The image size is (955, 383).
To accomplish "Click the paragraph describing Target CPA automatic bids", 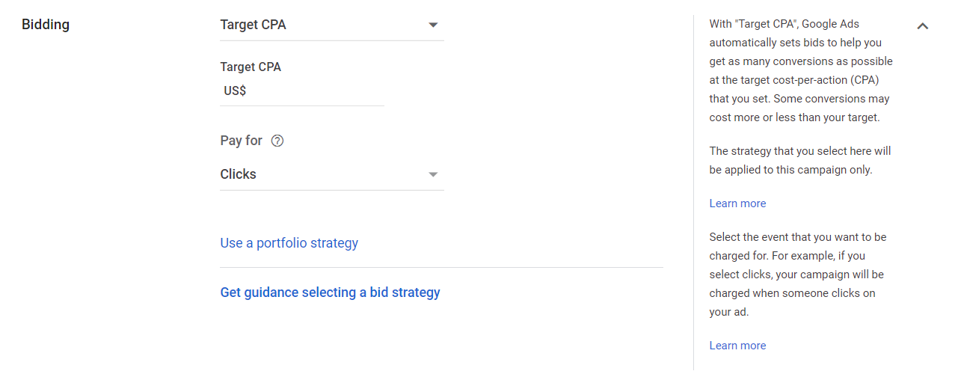I will [x=800, y=71].
